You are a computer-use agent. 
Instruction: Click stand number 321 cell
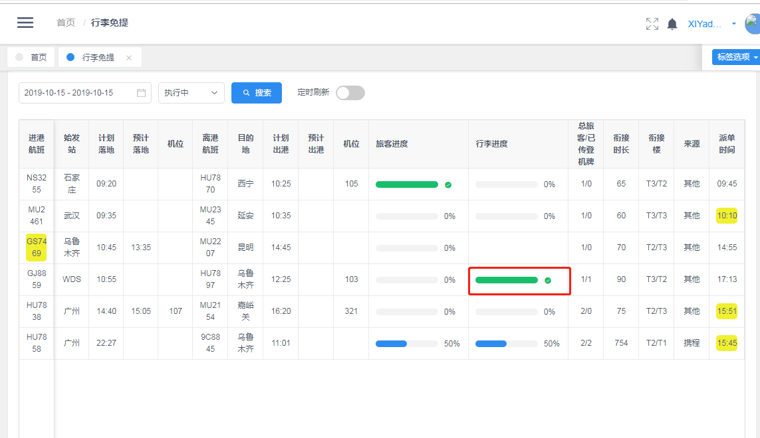351,311
